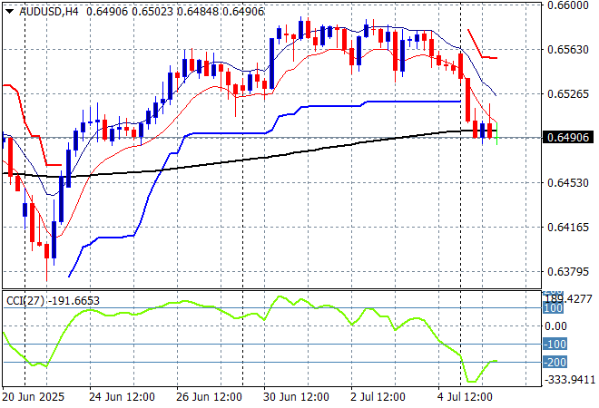Click the 0.64165 price axis label

pos(567,228)
